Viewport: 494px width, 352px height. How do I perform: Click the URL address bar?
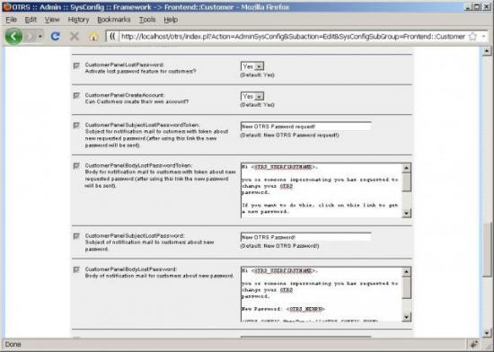[x=293, y=37]
